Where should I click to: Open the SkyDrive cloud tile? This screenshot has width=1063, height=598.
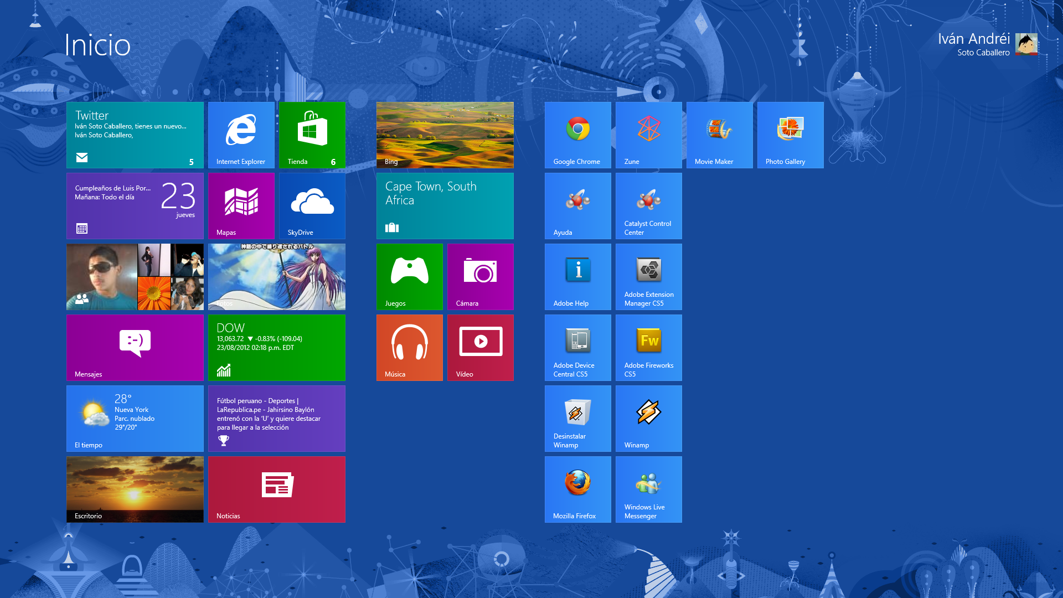[x=312, y=206]
